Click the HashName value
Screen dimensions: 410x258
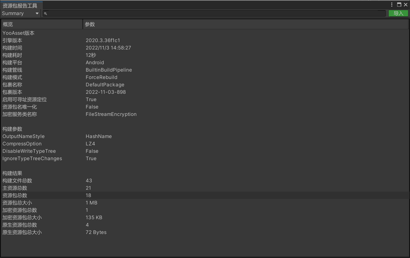[x=99, y=136]
